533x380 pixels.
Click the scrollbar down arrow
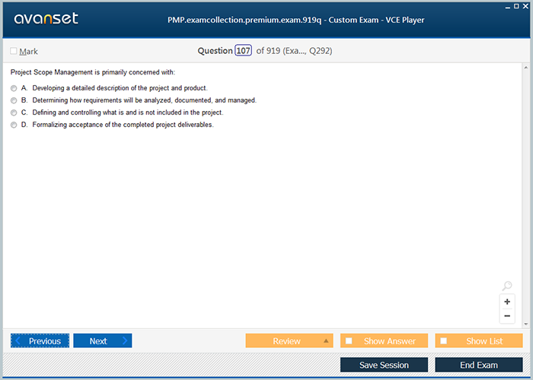click(526, 324)
